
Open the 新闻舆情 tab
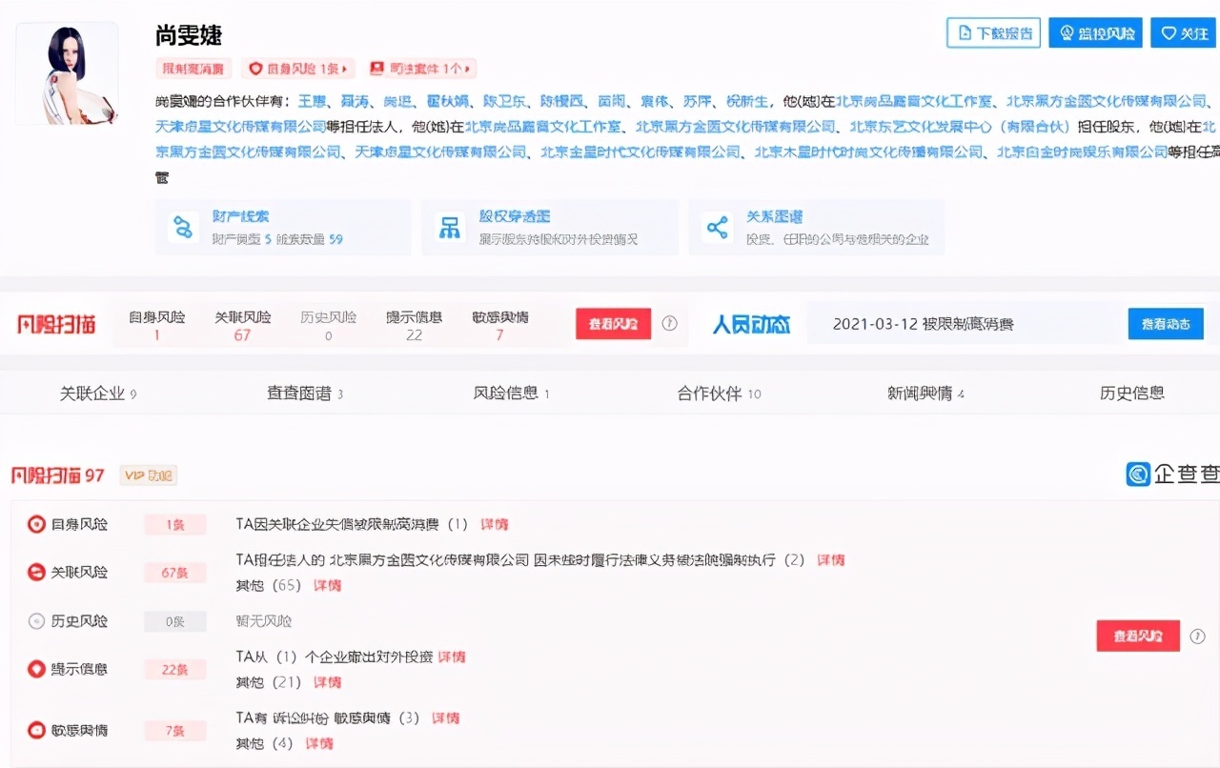click(925, 394)
